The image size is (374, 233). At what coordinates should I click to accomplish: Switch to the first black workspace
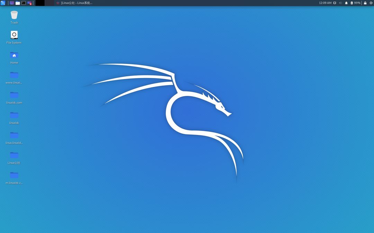tap(40, 3)
